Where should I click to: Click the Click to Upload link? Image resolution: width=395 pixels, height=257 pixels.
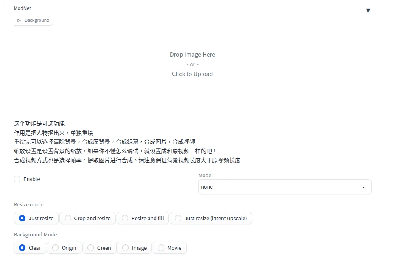tap(192, 74)
